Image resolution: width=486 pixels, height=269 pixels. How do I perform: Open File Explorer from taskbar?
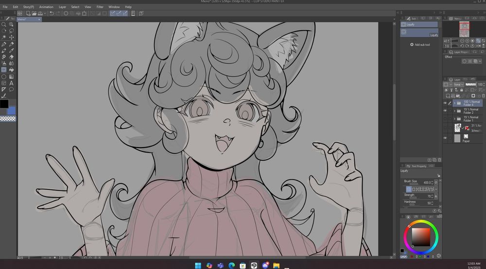(276, 265)
